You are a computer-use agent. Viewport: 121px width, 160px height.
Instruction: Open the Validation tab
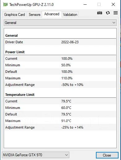tap(70, 15)
